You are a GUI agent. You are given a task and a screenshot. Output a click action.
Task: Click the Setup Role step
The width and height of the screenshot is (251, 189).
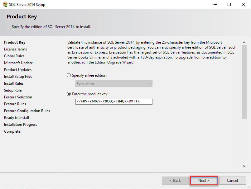pyautogui.click(x=13, y=90)
